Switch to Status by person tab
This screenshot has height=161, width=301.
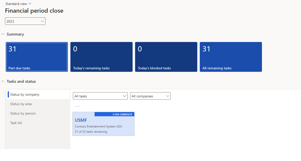click(38, 113)
